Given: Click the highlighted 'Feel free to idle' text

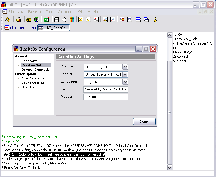Looking at the screenshot, I should (58, 154).
